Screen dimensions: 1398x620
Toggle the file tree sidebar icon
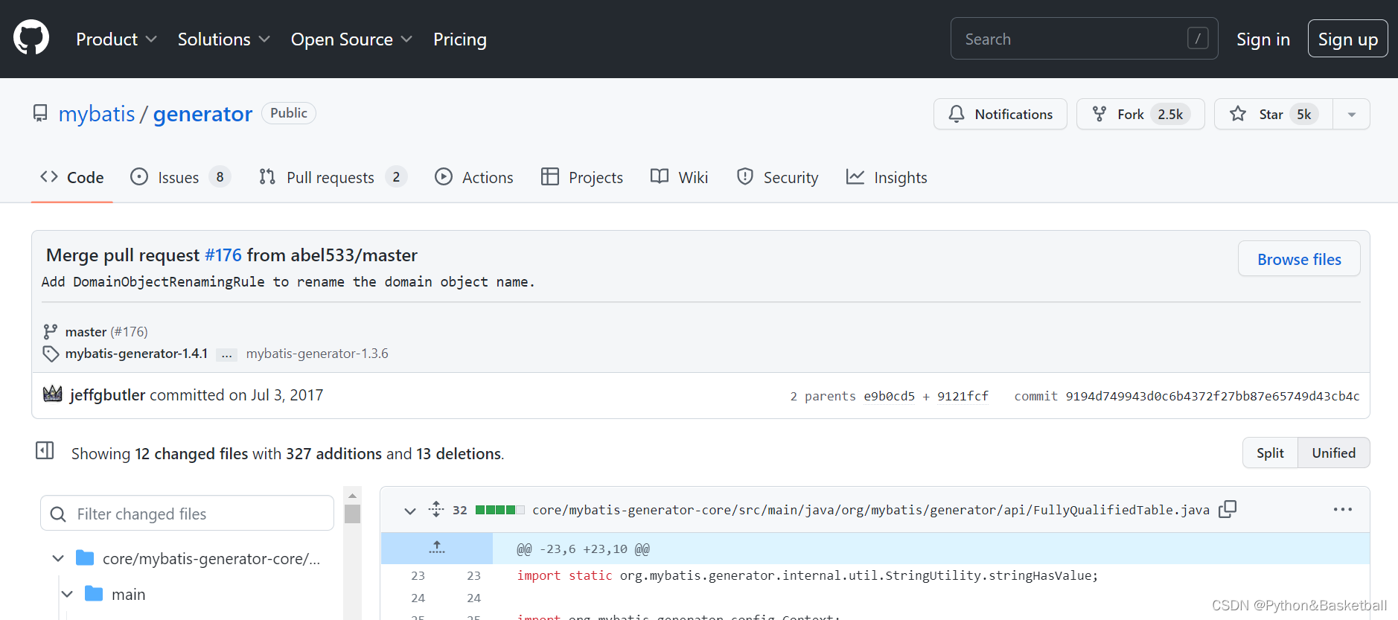coord(45,450)
